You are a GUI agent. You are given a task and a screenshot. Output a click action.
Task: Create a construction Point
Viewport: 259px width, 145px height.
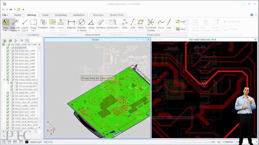point(125,24)
